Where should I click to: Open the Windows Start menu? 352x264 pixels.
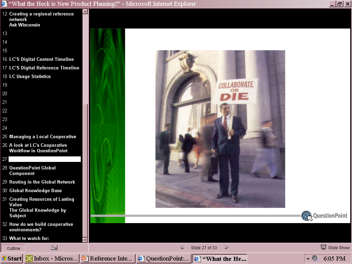(x=12, y=258)
